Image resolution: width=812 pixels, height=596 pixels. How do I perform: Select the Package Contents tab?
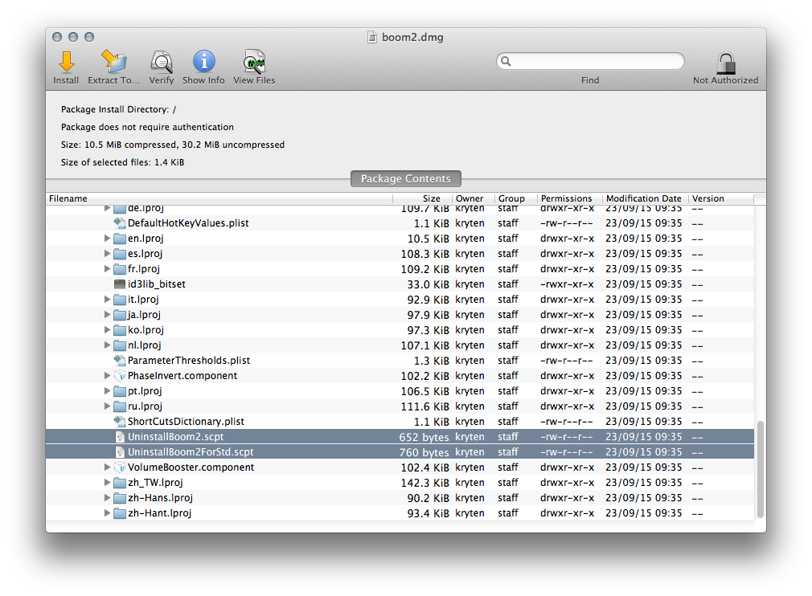tap(405, 178)
